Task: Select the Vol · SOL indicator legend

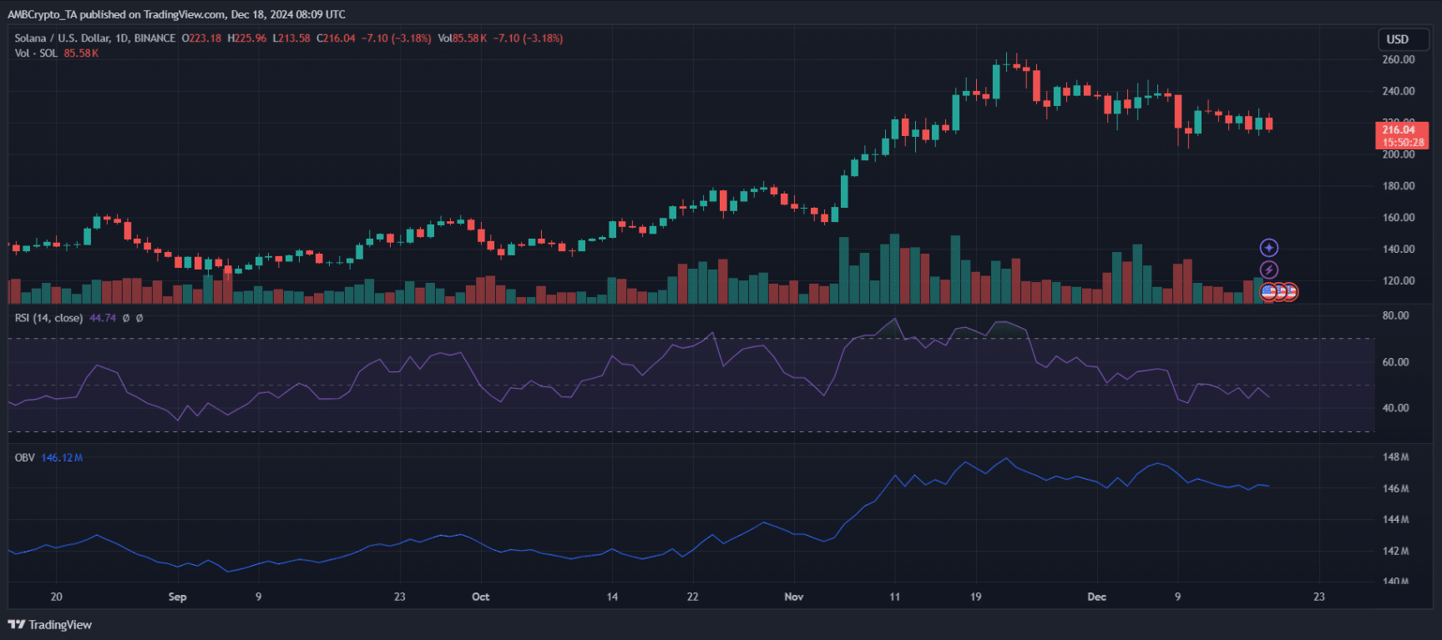Action: click(36, 53)
